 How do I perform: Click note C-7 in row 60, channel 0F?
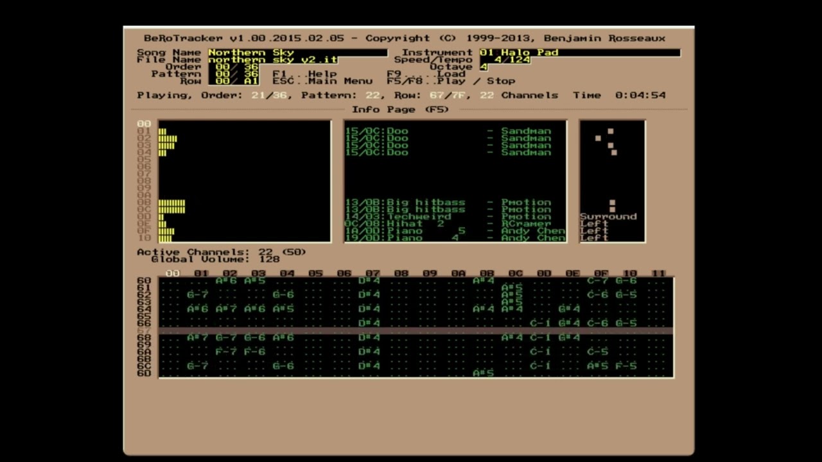[598, 280]
